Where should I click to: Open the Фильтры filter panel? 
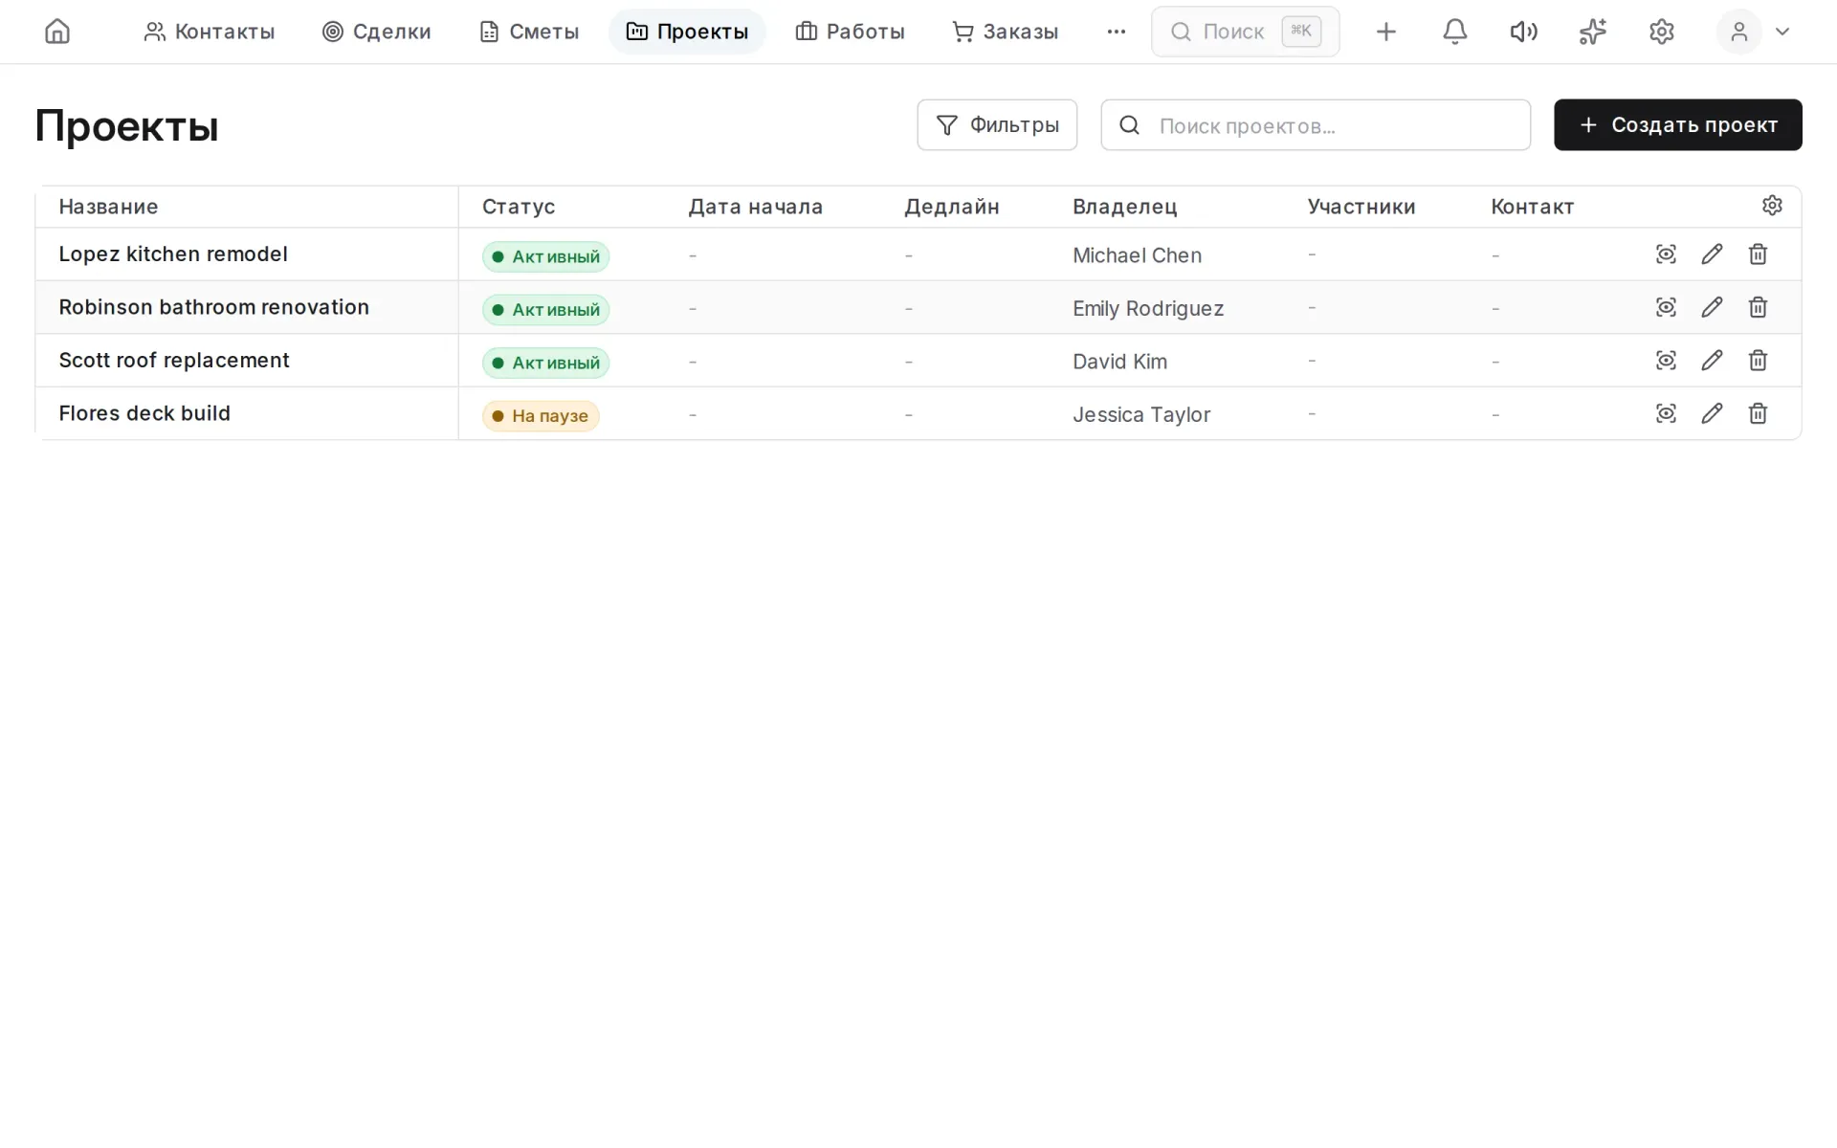(997, 125)
